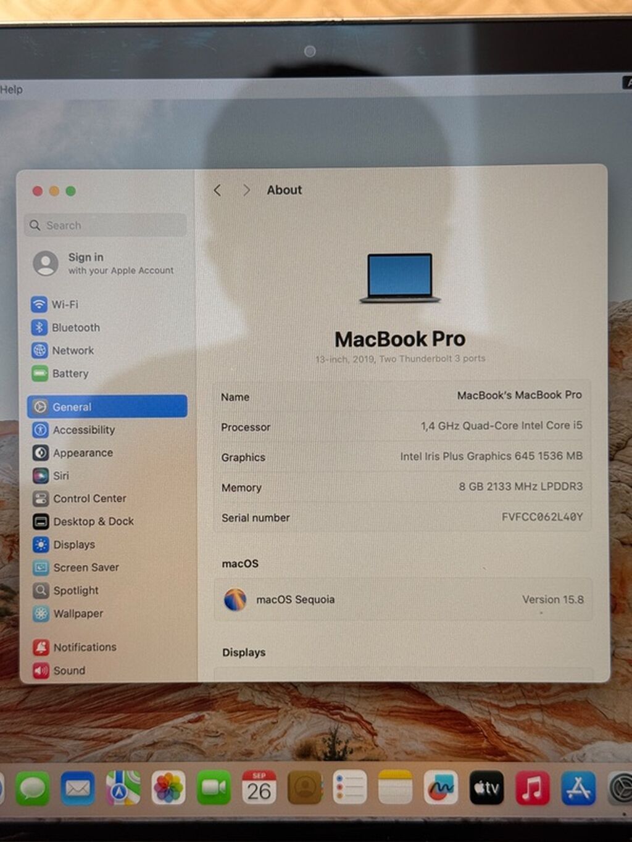Click the MacBook Pro laptop image
The height and width of the screenshot is (842, 632).
(x=400, y=278)
